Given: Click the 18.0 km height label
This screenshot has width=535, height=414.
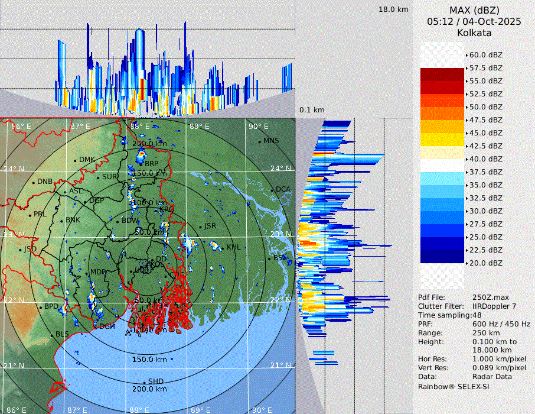Looking at the screenshot, I should 393,9.
